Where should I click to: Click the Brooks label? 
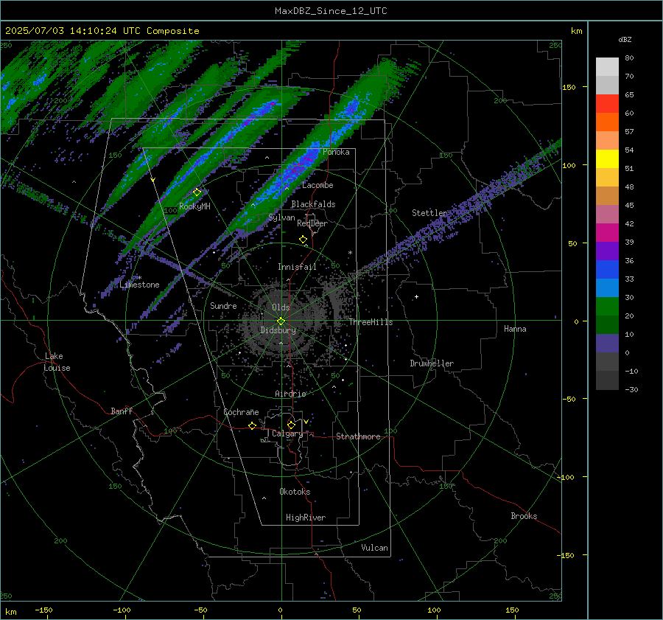(524, 516)
